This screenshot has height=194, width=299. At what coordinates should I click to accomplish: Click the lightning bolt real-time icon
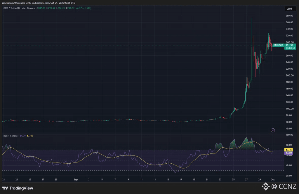(x=273, y=130)
